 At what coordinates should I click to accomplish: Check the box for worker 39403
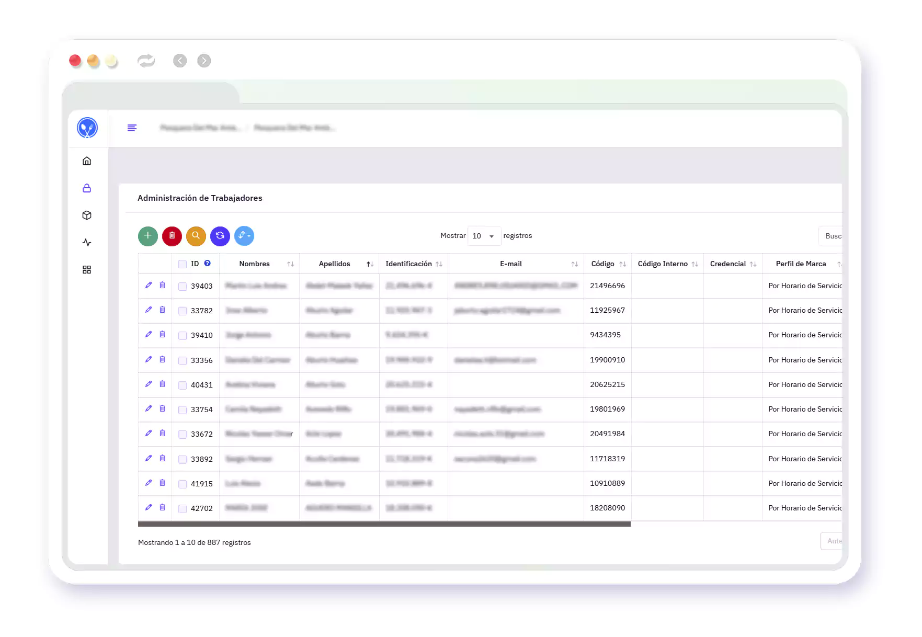point(183,287)
